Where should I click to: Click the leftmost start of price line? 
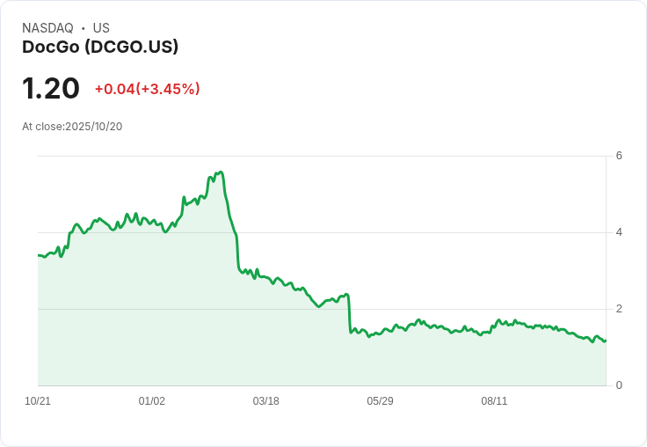[39, 255]
